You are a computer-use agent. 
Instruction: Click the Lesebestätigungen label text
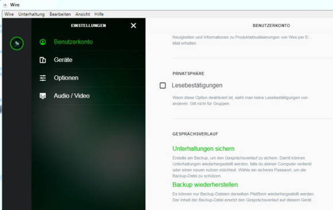197,85
